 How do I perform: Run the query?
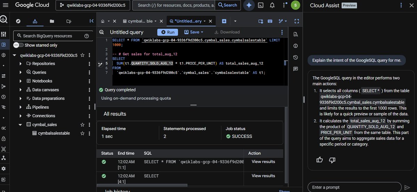click(168, 32)
